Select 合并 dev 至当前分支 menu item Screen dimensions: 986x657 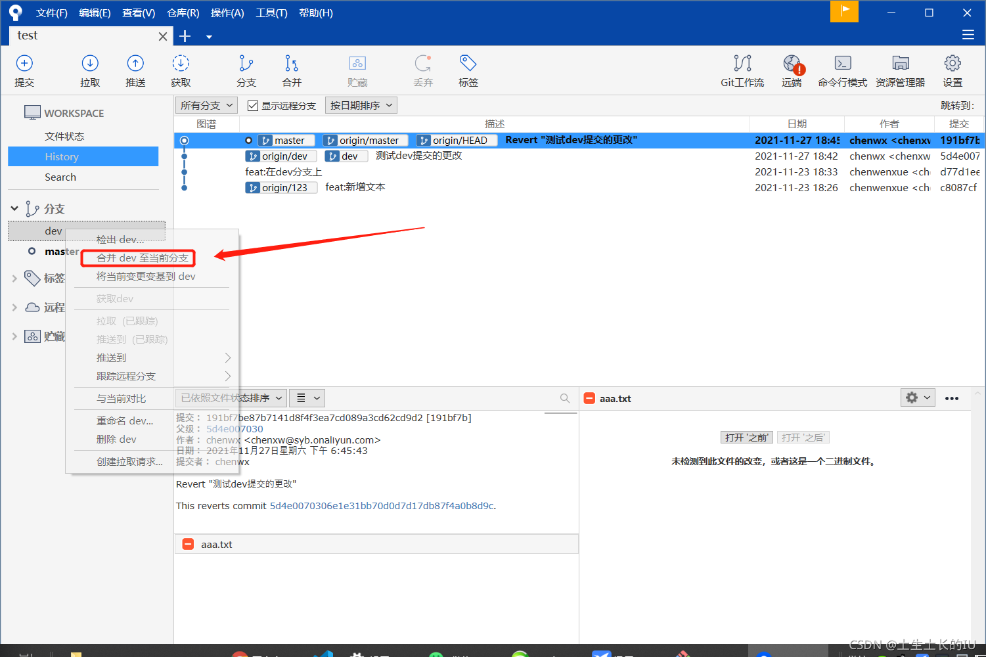point(143,258)
